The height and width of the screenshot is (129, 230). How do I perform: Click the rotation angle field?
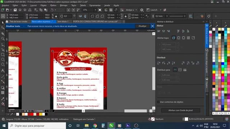[x=68, y=16]
